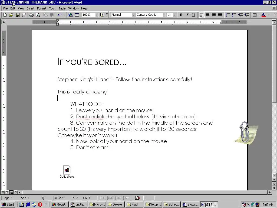Toggle underline formatting
The width and height of the screenshot is (277, 208).
193,15
